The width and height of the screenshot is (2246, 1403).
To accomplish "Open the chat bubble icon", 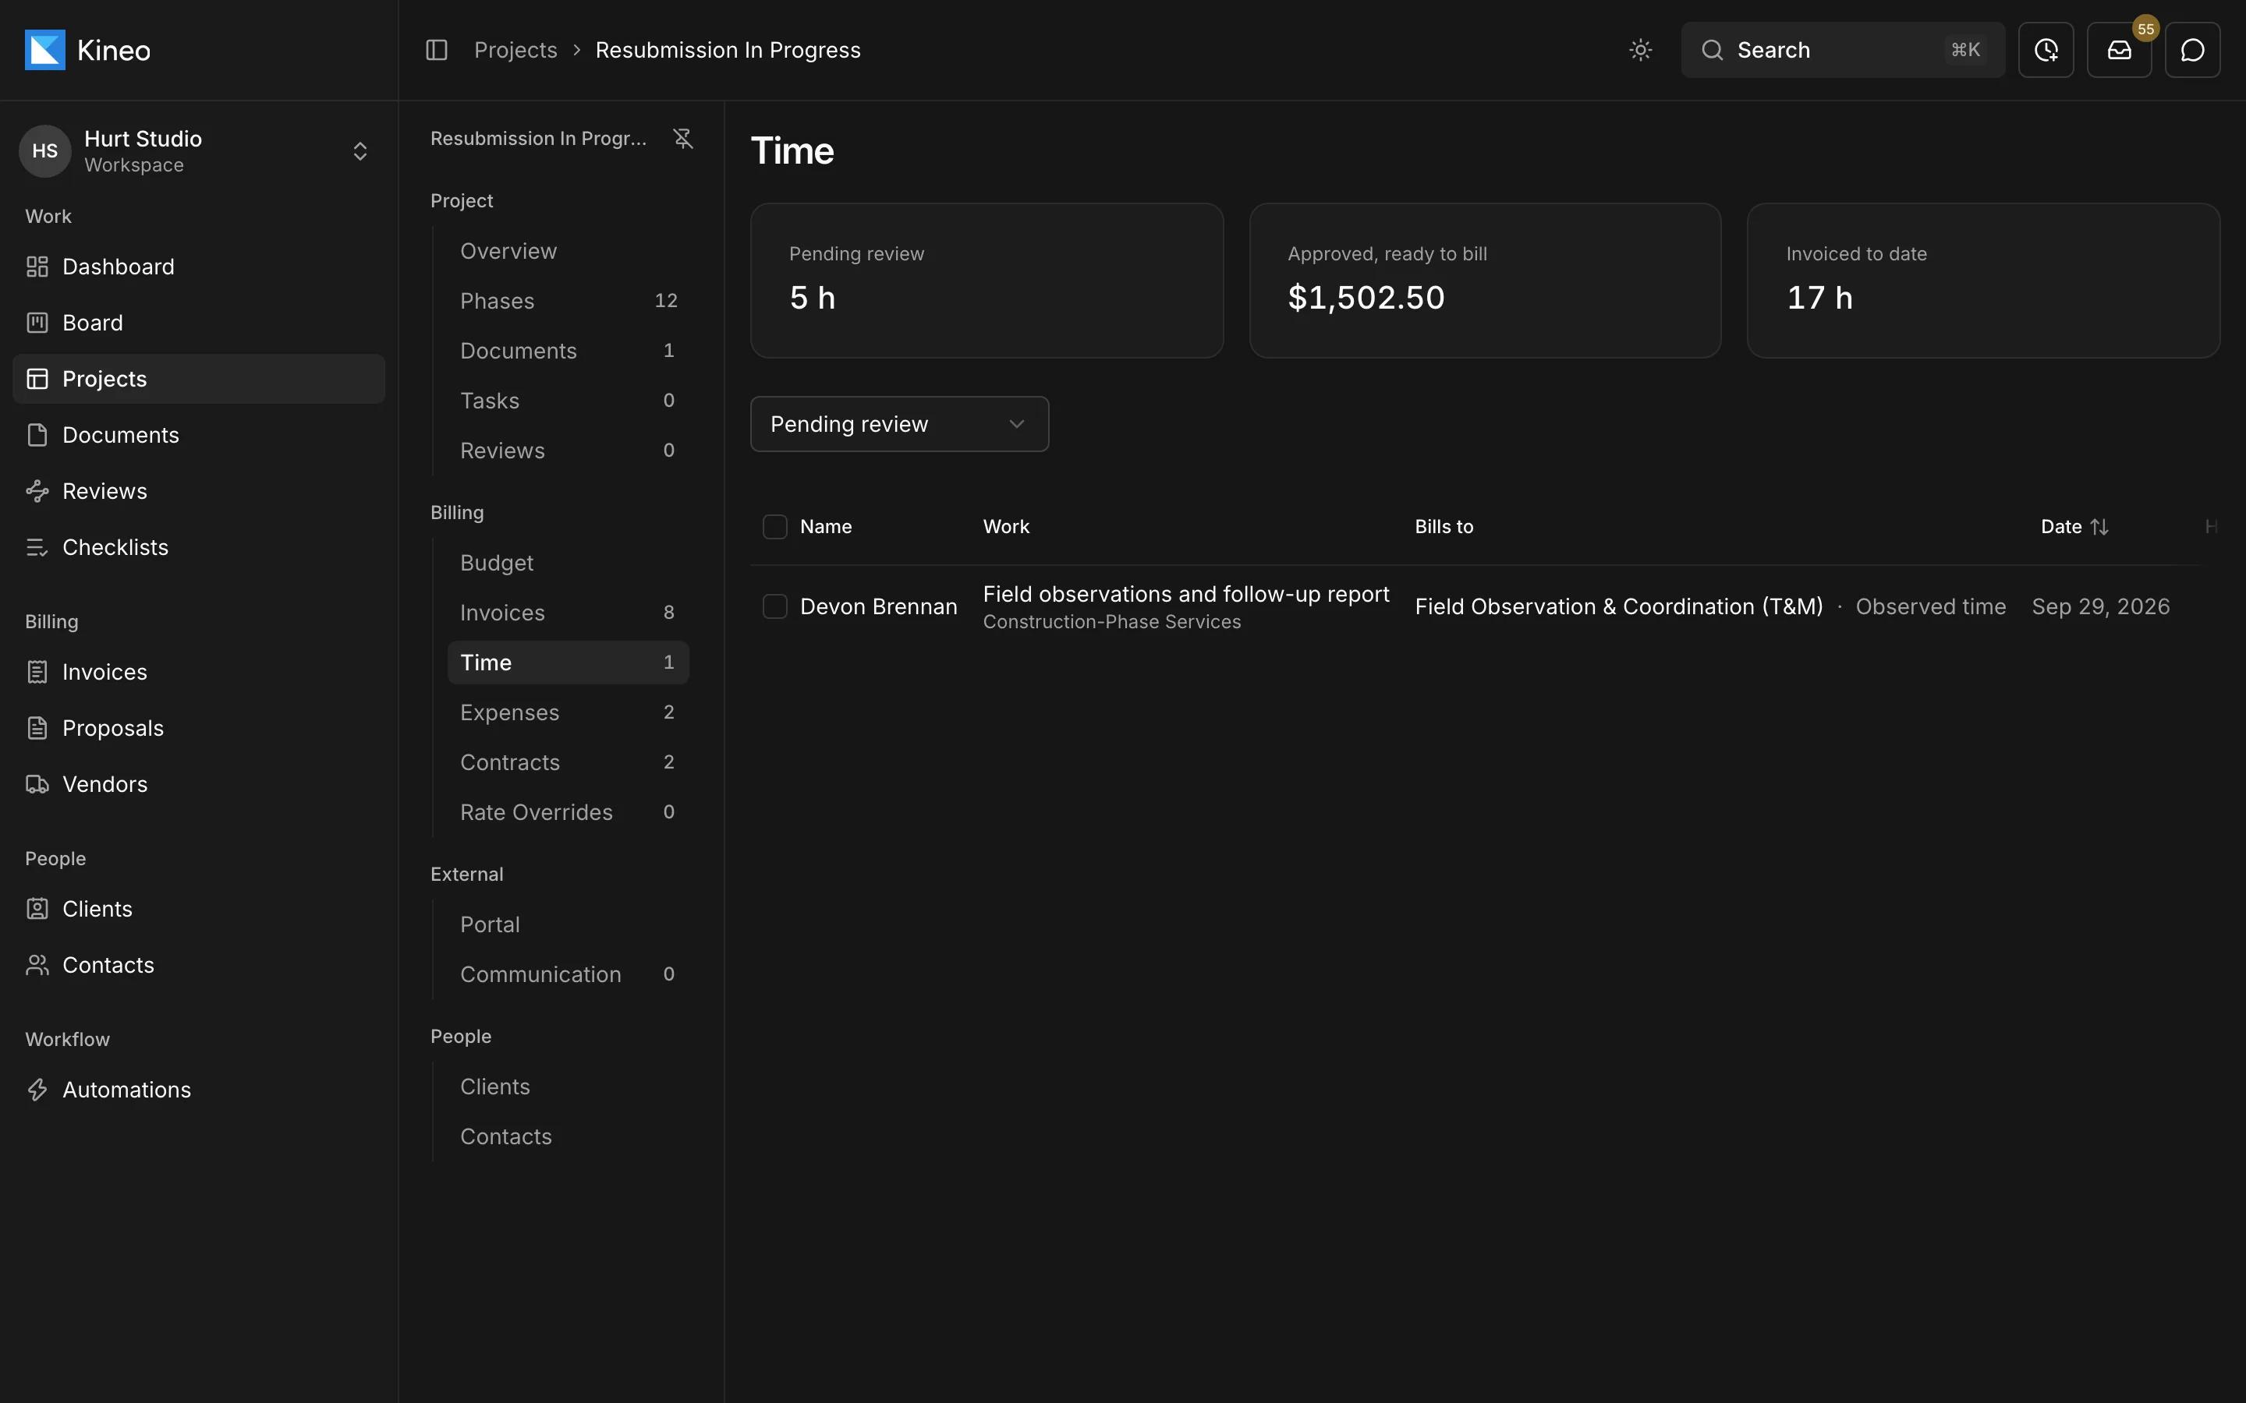I will 2192,50.
